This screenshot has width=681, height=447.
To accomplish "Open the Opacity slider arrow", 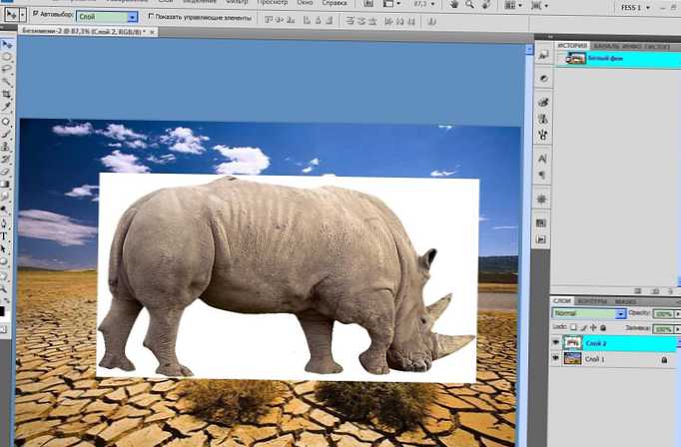I will coord(677,313).
